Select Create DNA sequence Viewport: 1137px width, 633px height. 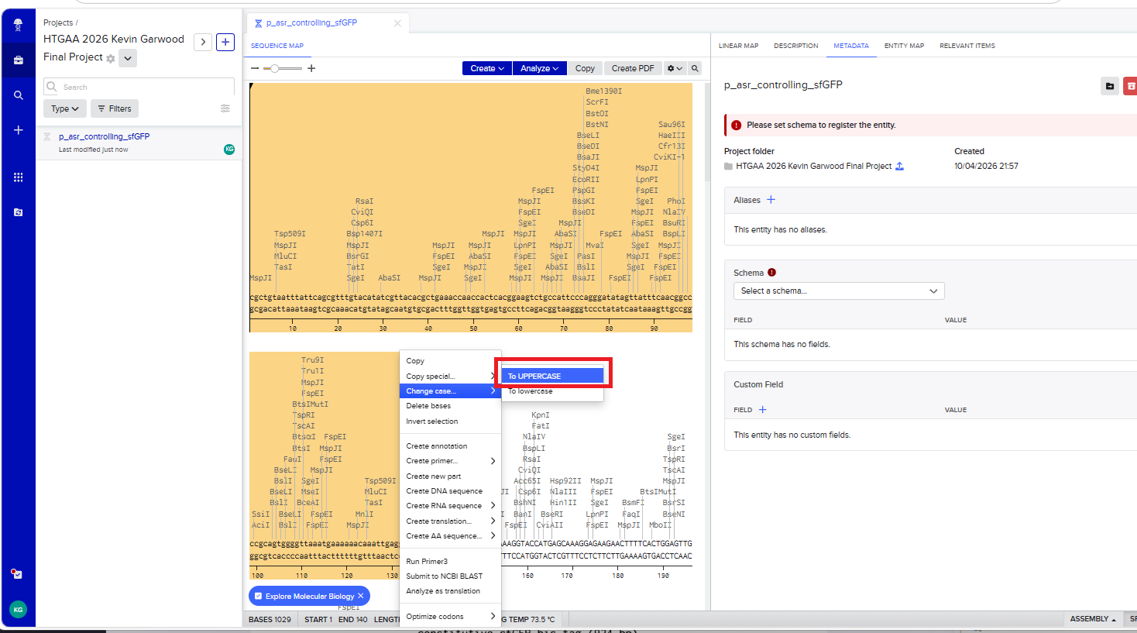tap(450, 491)
